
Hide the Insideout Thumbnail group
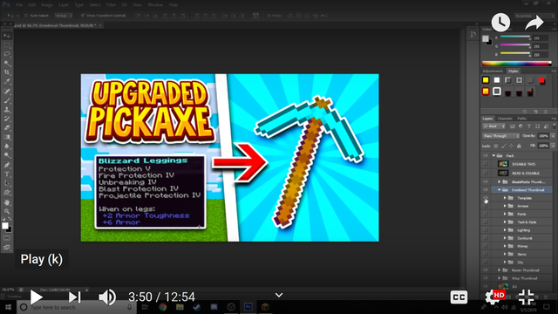486,190
